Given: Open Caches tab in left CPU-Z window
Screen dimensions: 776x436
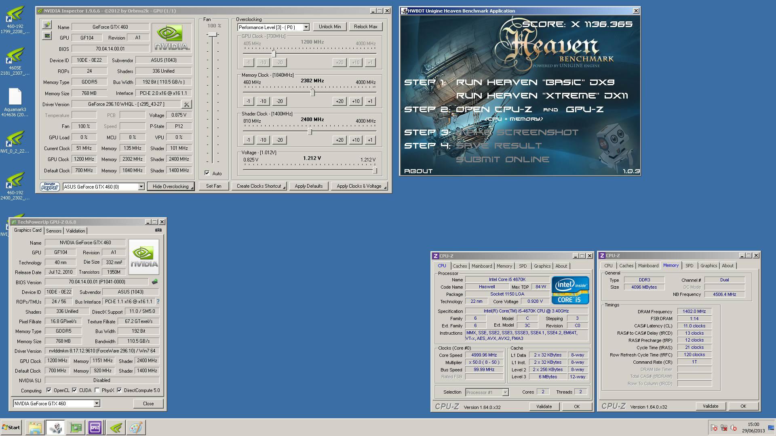Looking at the screenshot, I should pos(460,266).
